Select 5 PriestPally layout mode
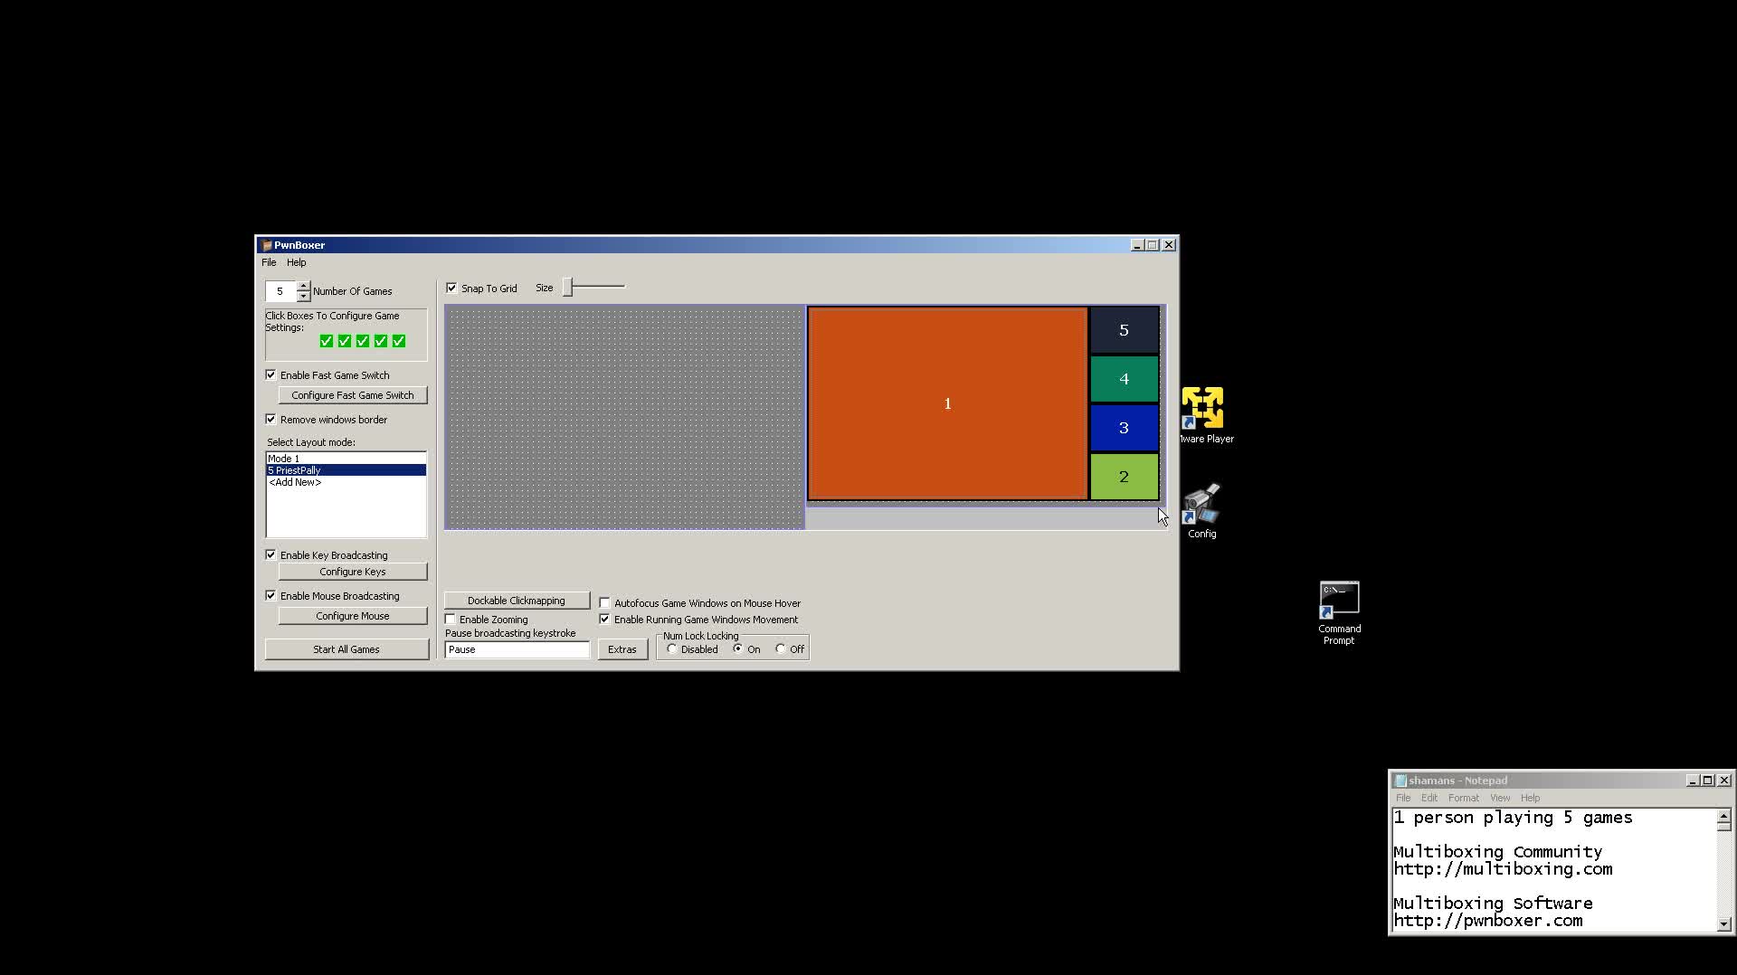 click(346, 470)
